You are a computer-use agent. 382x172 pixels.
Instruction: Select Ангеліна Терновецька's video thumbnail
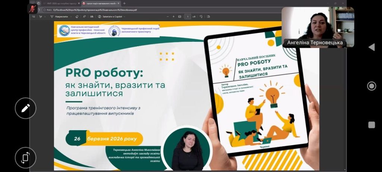(x=317, y=27)
